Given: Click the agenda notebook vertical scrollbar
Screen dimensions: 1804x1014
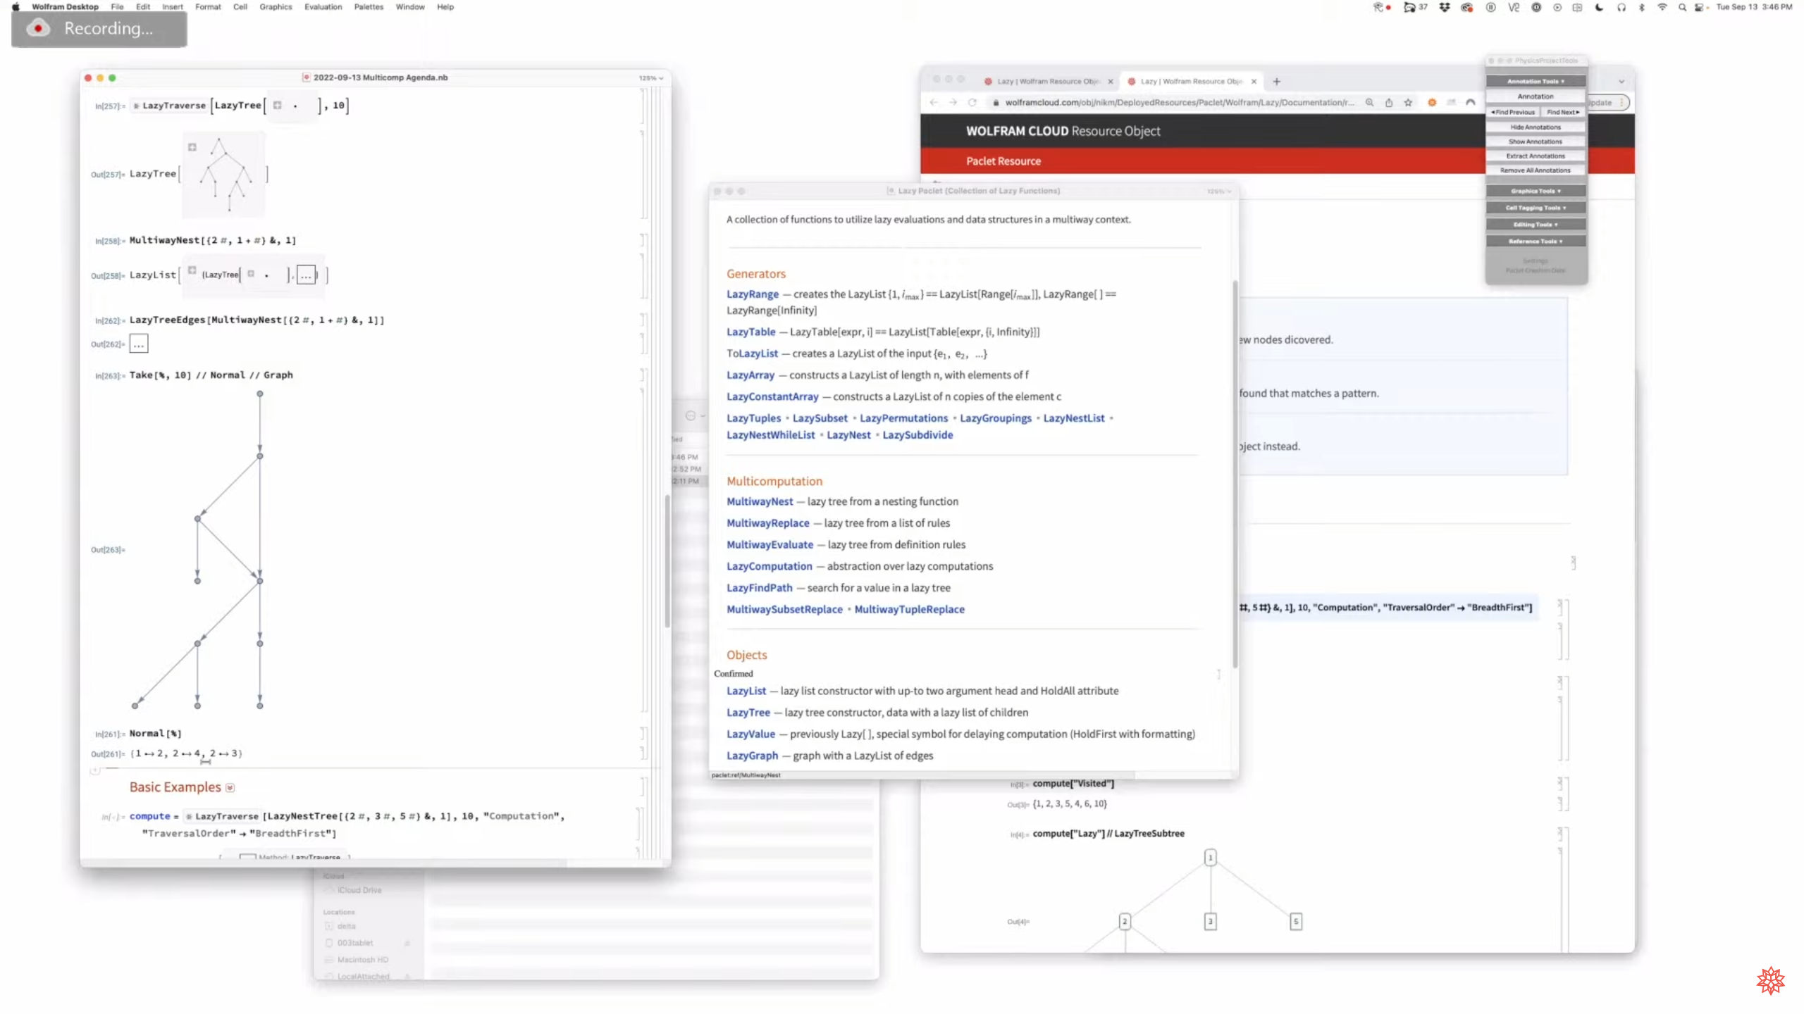Looking at the screenshot, I should click(x=667, y=561).
